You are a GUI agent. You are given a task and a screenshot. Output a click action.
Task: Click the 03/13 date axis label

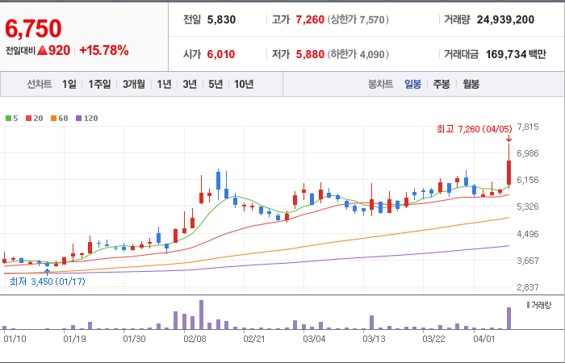[374, 339]
